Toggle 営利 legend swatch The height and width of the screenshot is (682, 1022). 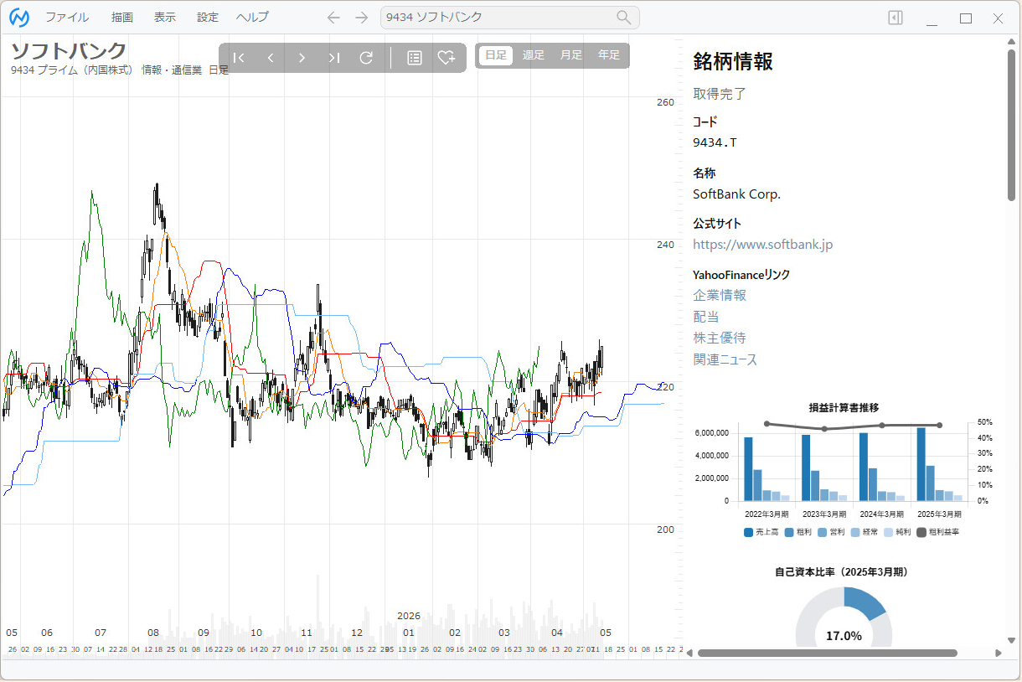coord(822,532)
